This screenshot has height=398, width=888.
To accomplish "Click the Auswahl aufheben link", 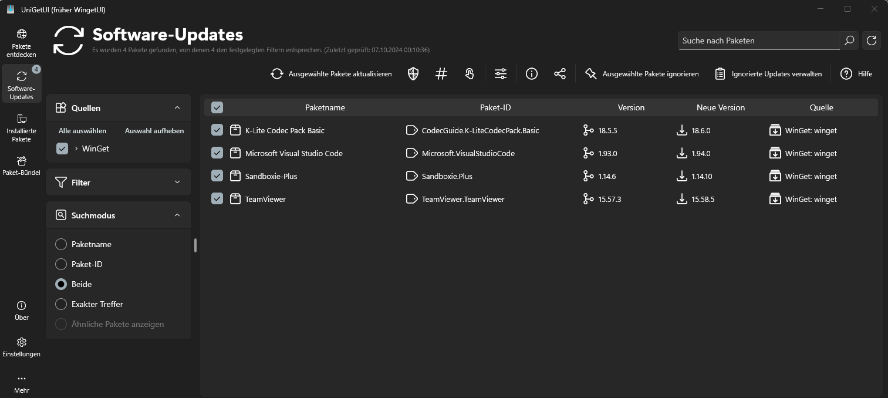I will [154, 131].
